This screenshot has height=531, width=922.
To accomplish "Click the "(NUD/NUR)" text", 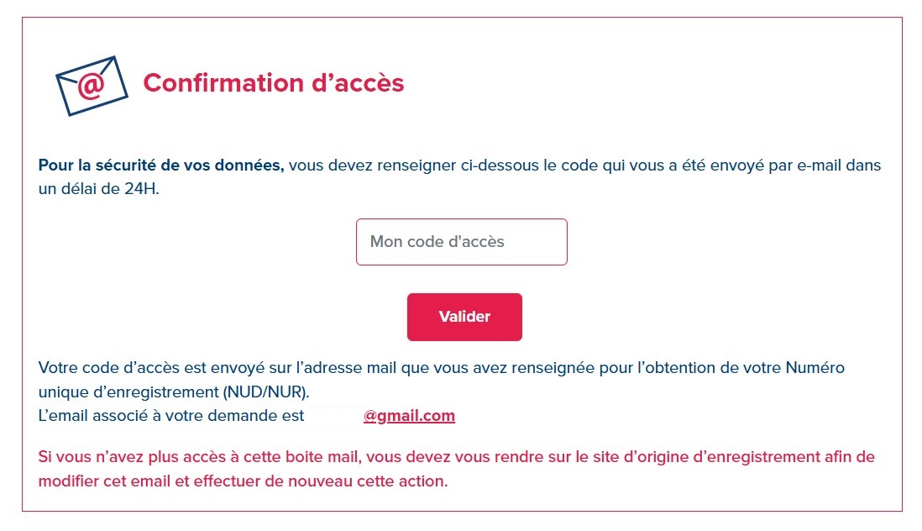I will click(265, 392).
